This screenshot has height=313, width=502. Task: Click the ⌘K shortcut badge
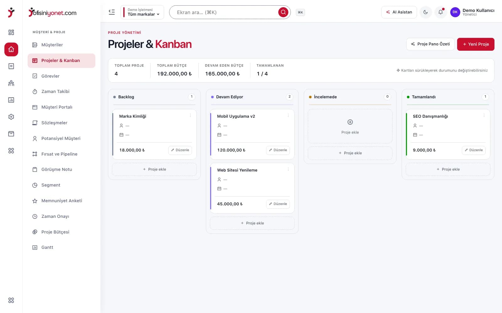300,12
